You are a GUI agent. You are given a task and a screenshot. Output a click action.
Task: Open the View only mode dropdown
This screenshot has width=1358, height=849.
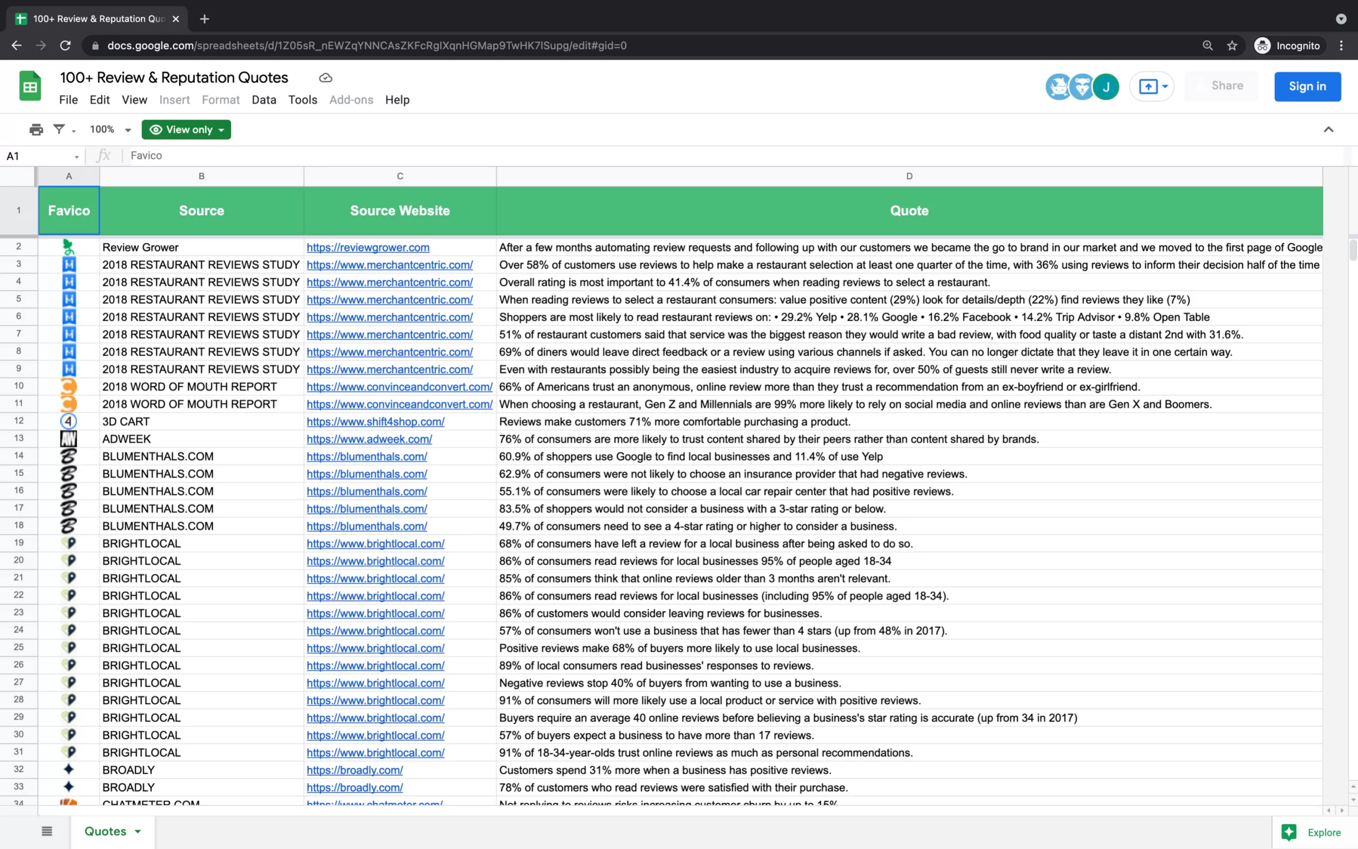[186, 129]
